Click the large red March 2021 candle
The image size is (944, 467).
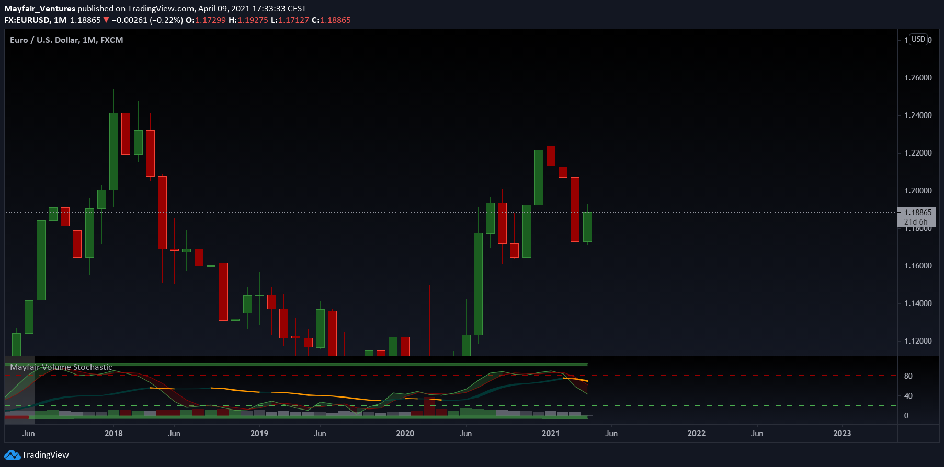coord(575,209)
